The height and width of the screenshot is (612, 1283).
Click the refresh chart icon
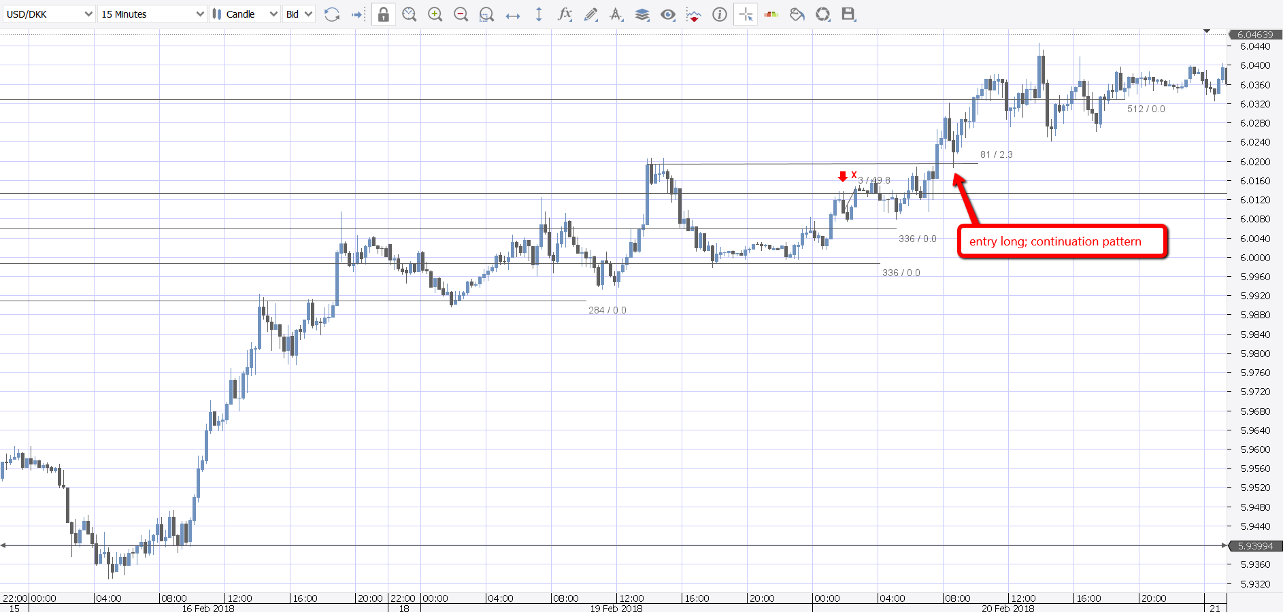[332, 14]
